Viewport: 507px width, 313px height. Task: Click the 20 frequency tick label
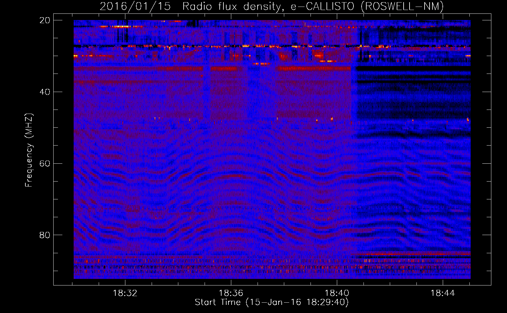(45, 20)
